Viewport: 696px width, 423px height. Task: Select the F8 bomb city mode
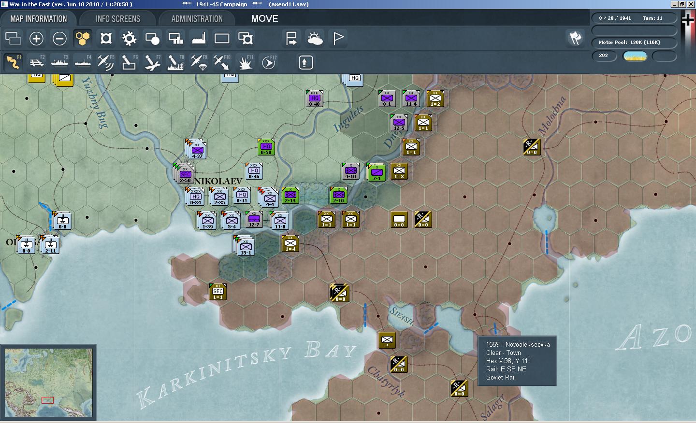175,62
